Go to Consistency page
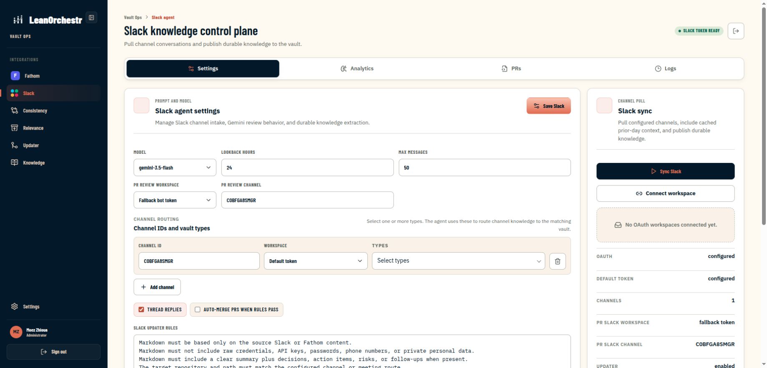Image resolution: width=767 pixels, height=368 pixels. pos(53,111)
